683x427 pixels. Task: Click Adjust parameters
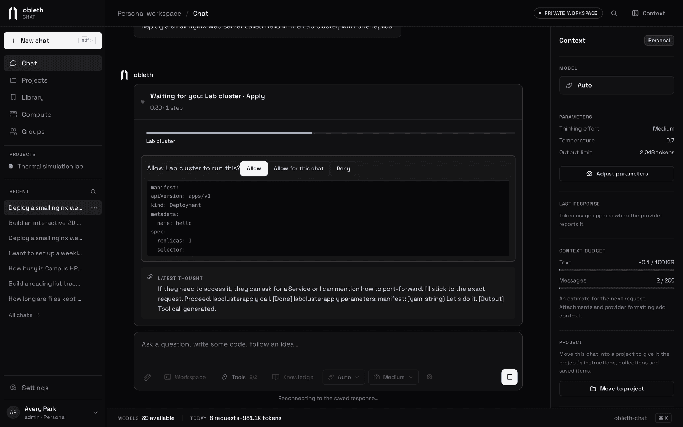click(616, 174)
